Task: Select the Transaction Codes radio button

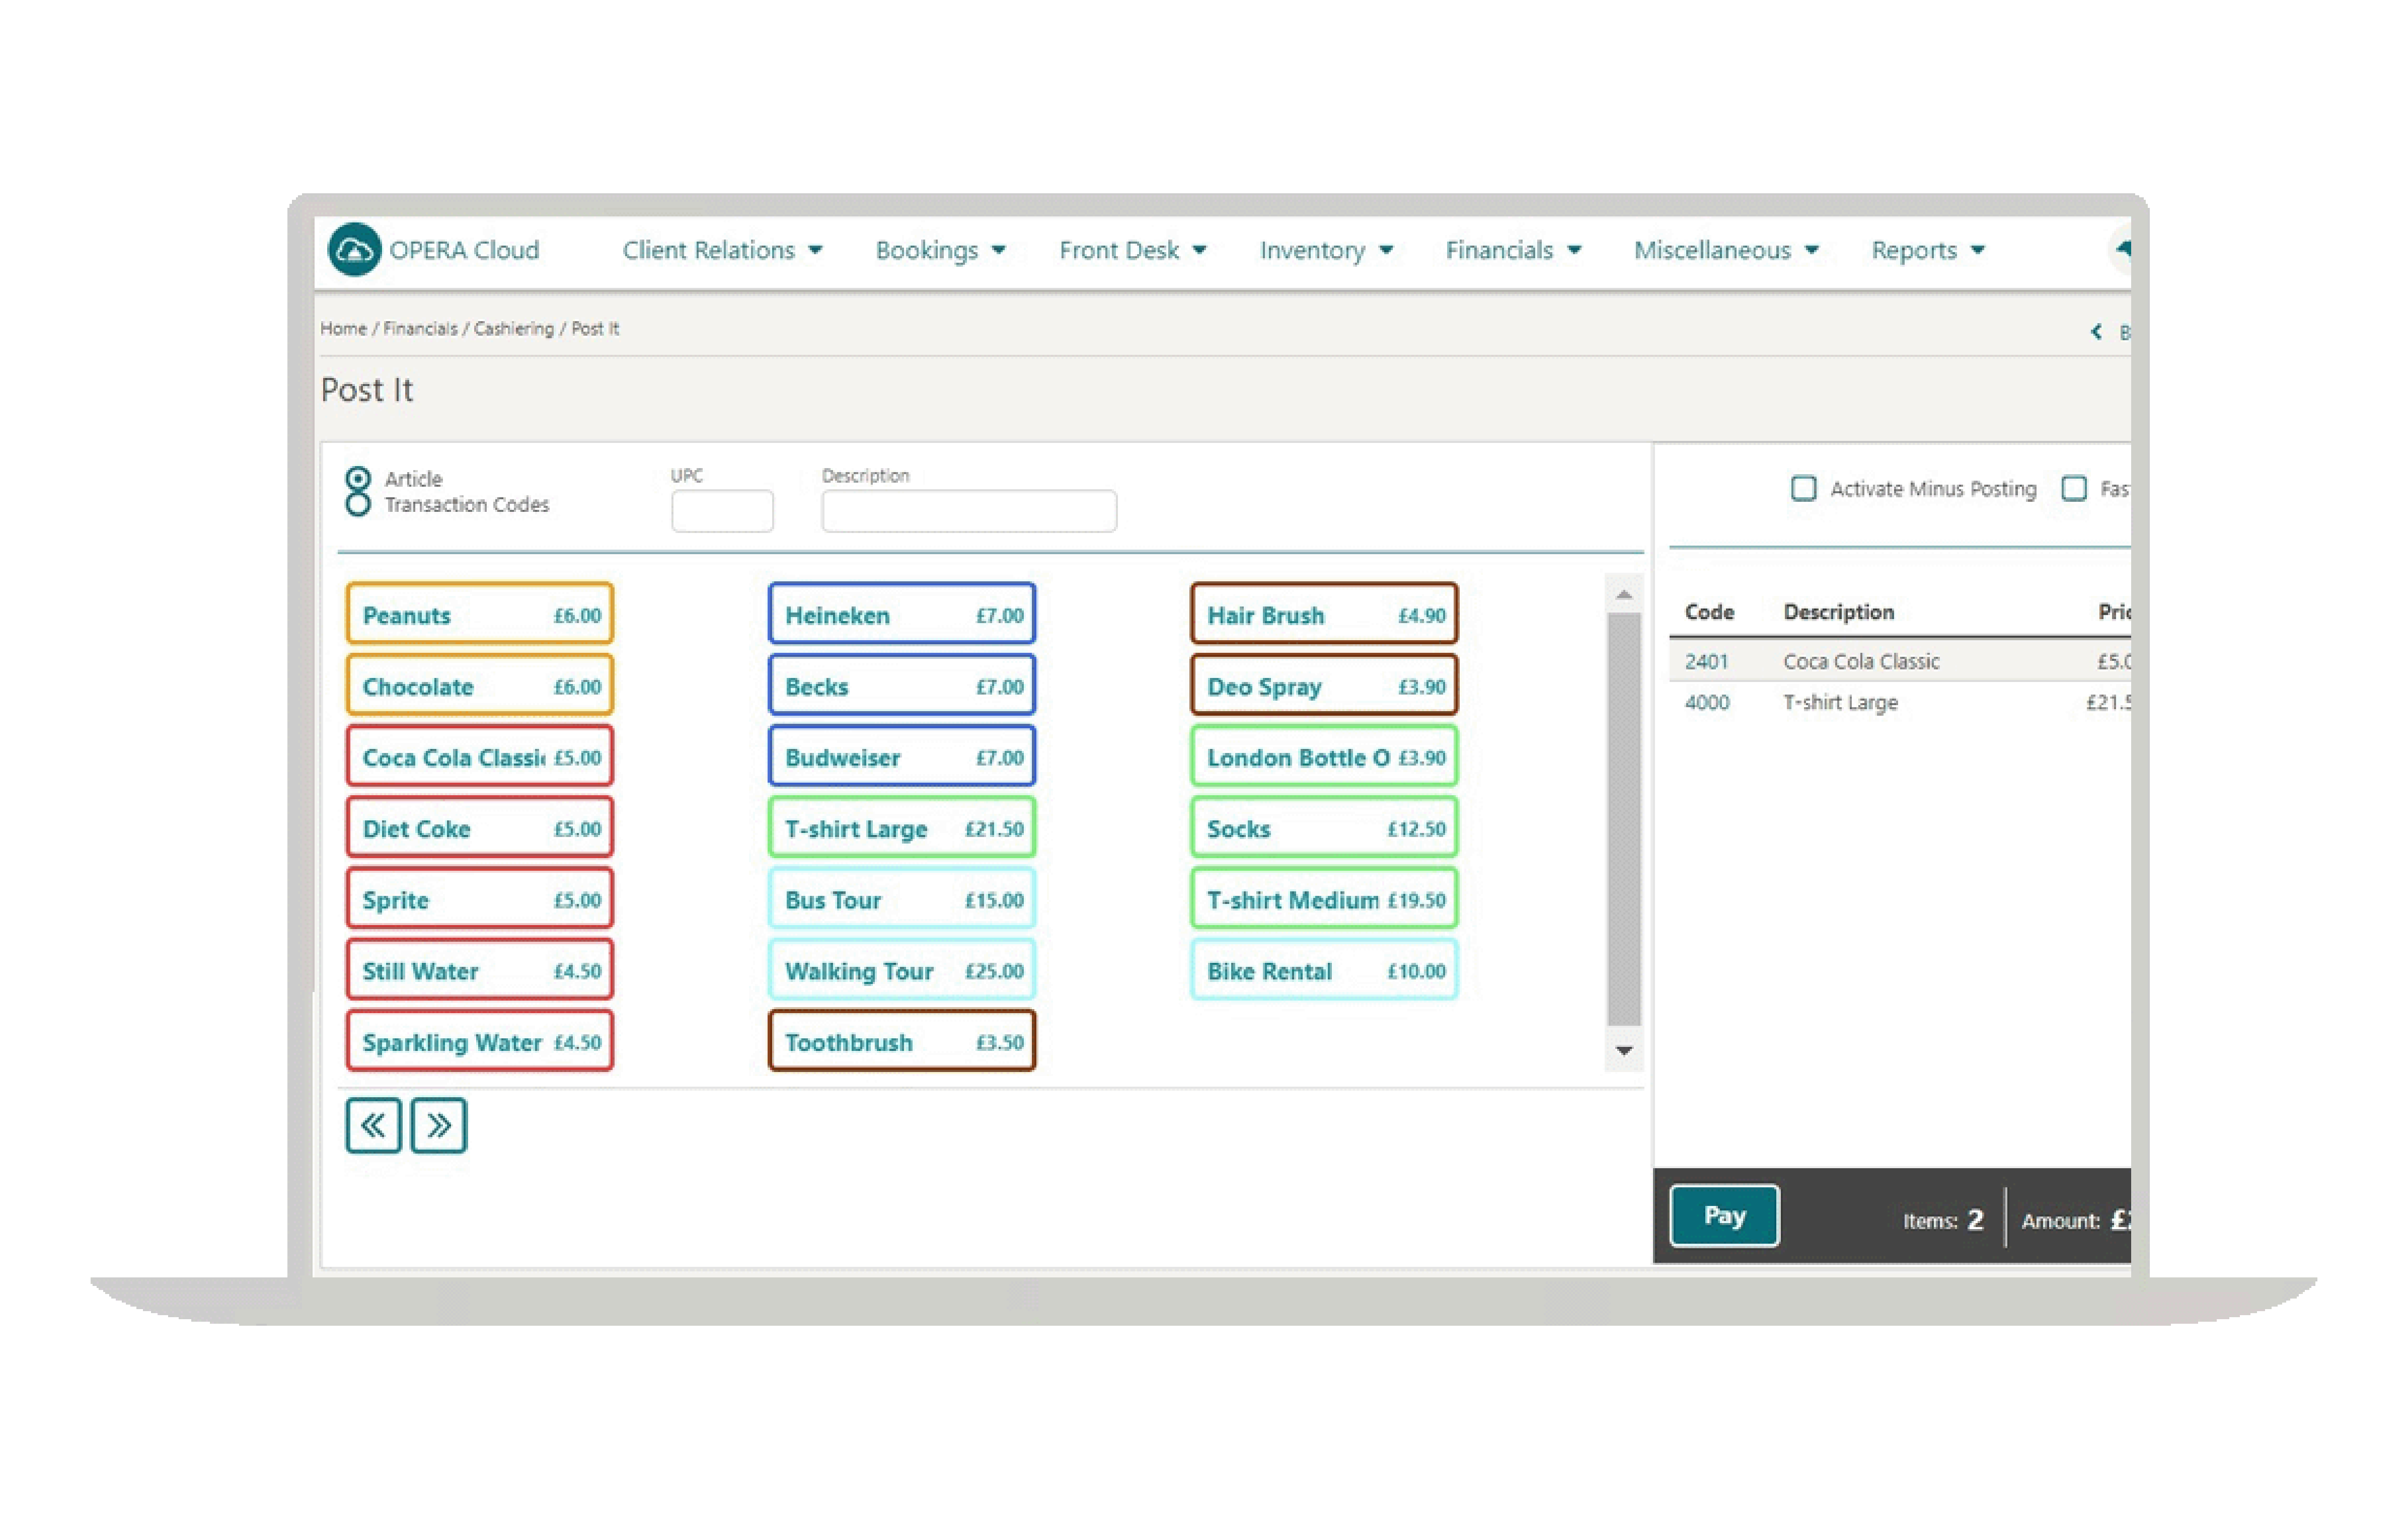Action: pos(358,505)
